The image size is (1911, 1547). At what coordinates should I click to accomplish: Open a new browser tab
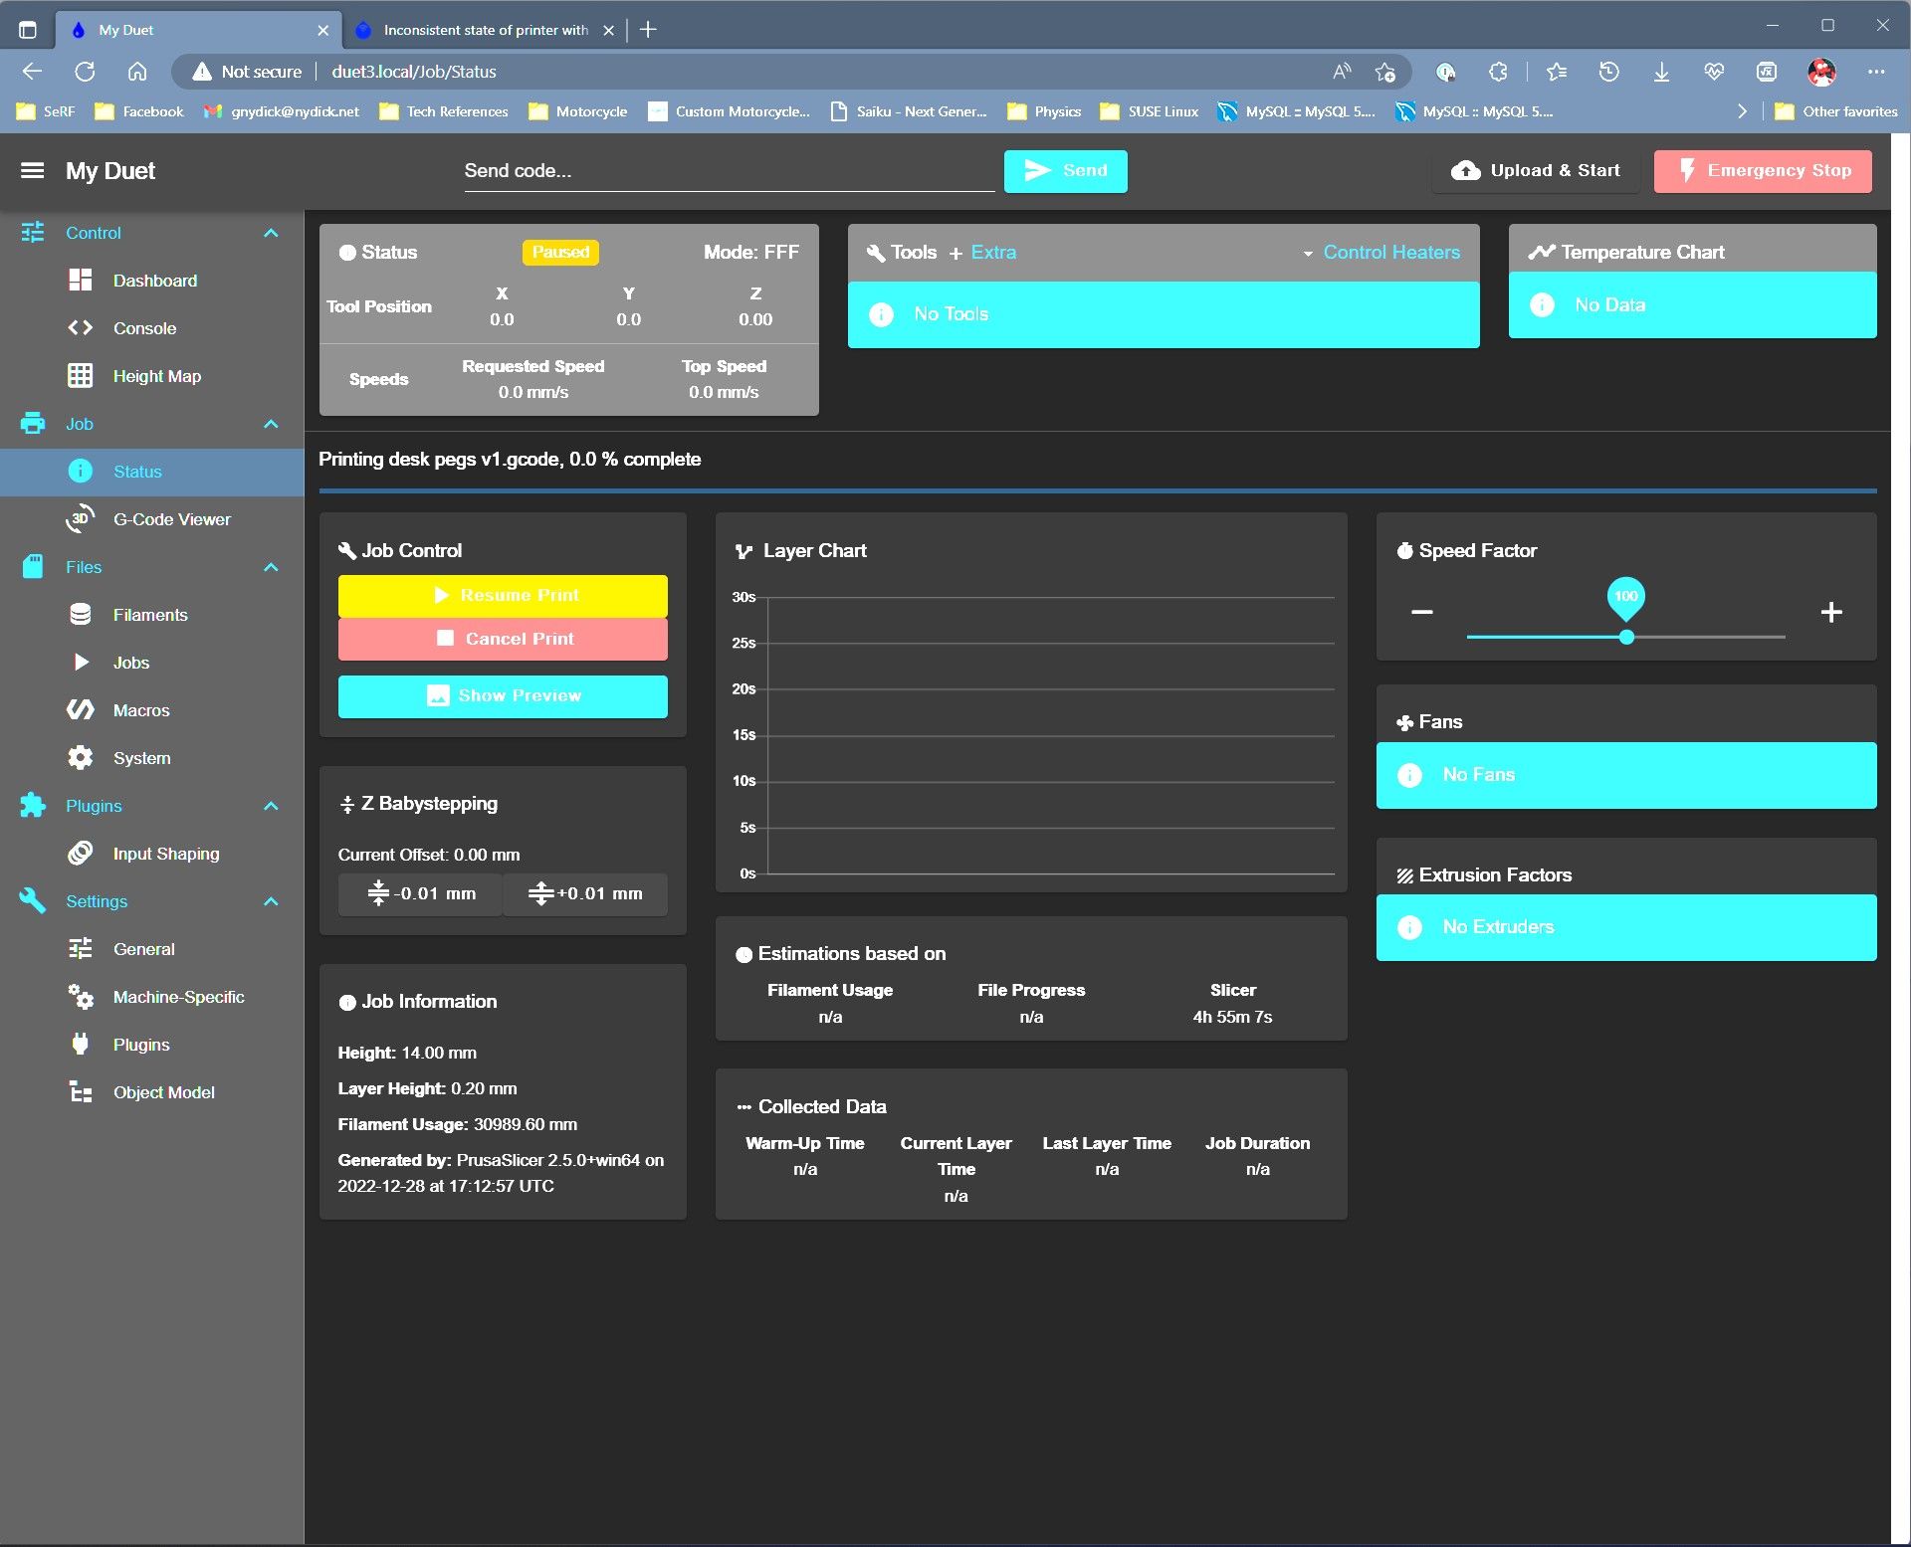point(648,30)
